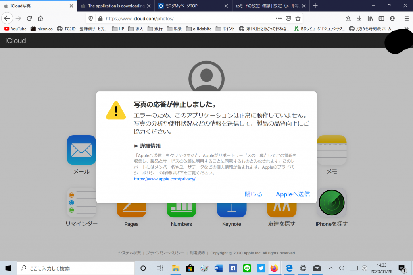413x275 pixels.
Task: Open the officialsite bookmarks folder
Action: click(x=198, y=29)
